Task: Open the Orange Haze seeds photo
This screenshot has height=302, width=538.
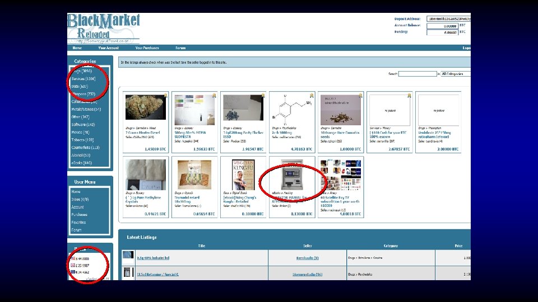Action: coord(341,110)
